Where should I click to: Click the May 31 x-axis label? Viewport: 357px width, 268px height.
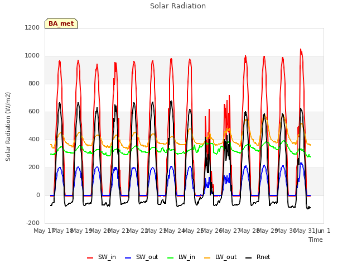point(305,231)
